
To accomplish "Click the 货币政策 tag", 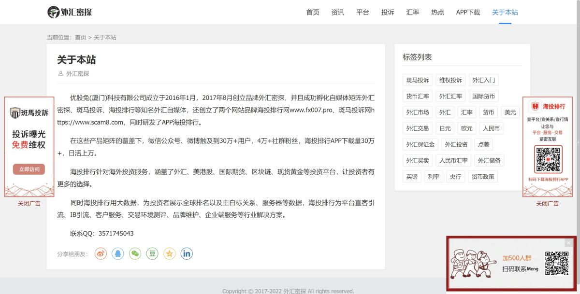I will coord(482,176).
